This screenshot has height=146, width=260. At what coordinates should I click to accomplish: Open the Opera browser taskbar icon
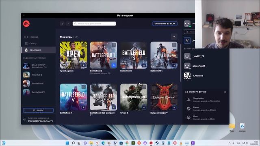coord(175,143)
